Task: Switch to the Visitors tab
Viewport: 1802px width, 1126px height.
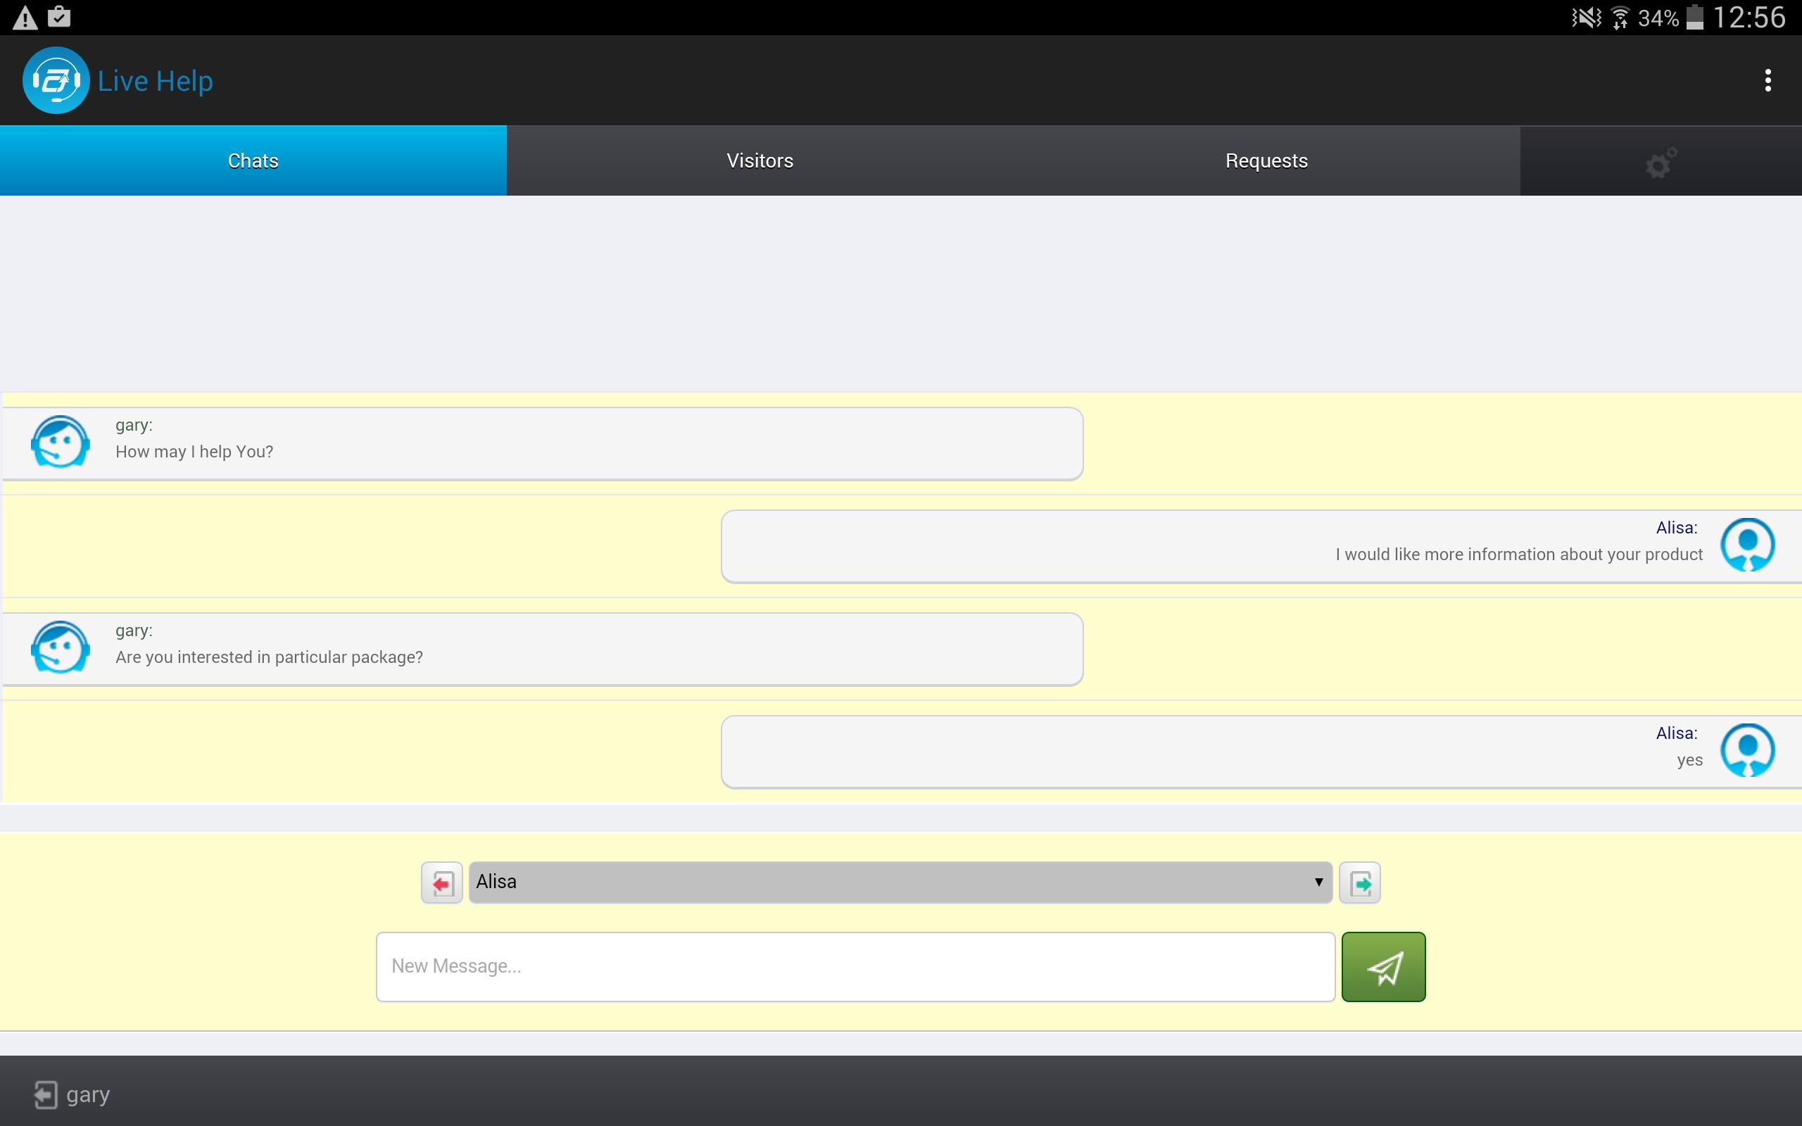Action: point(760,161)
